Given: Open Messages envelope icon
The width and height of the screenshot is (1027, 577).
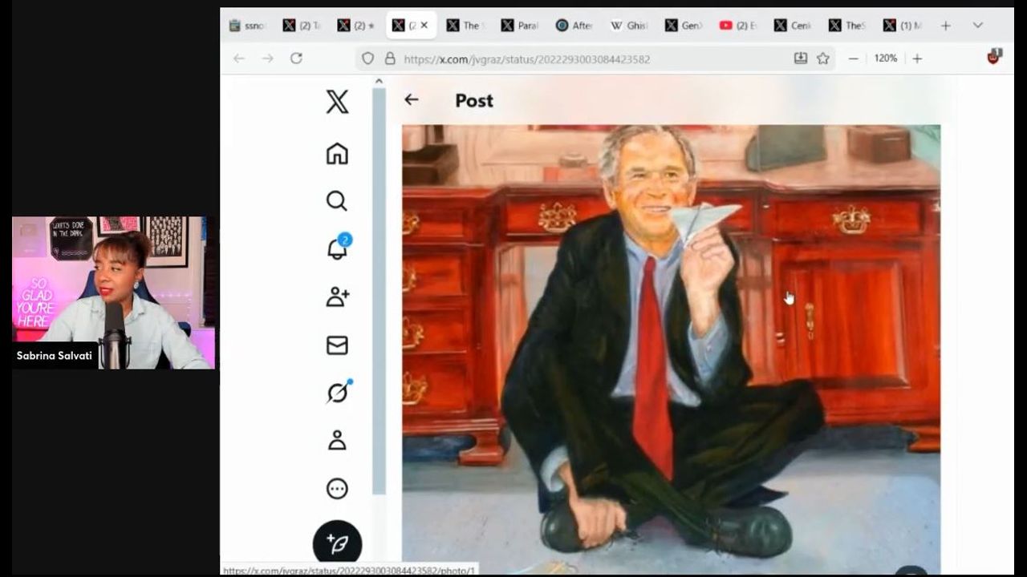Looking at the screenshot, I should pos(337,345).
